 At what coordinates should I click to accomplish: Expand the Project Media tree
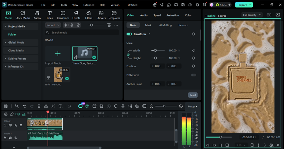point(5,26)
